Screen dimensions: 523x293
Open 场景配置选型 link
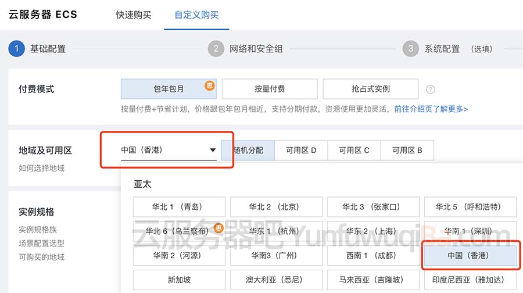point(42,243)
